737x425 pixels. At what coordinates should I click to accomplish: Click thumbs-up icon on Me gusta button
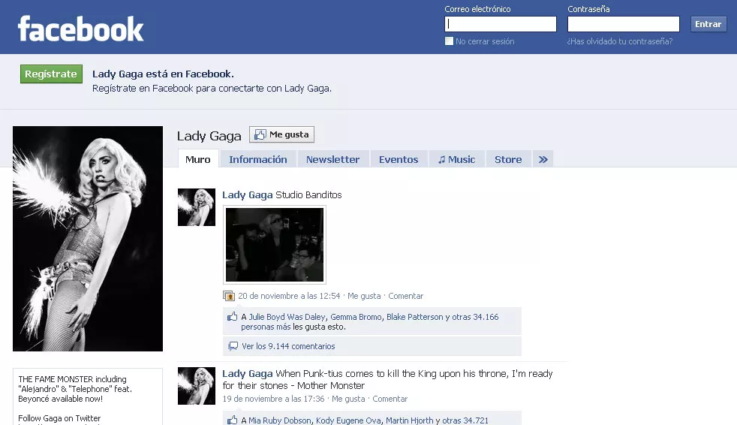(260, 134)
